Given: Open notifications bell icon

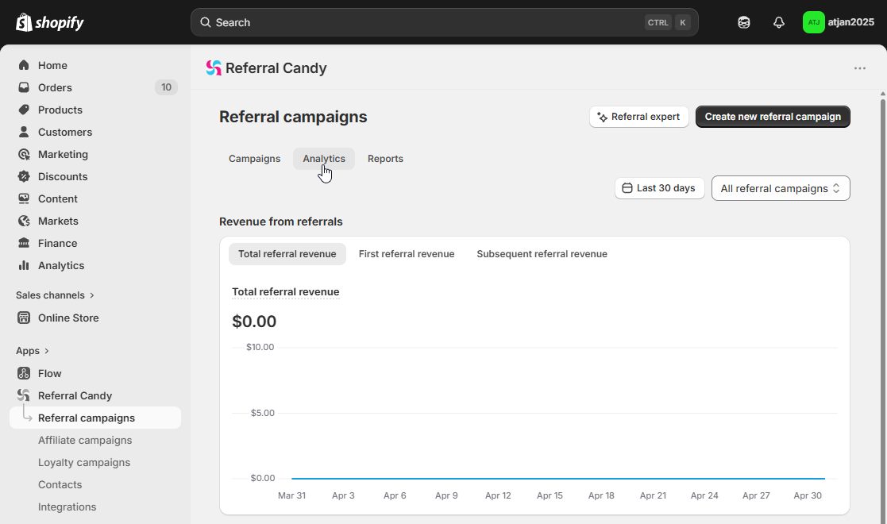Looking at the screenshot, I should 779,23.
